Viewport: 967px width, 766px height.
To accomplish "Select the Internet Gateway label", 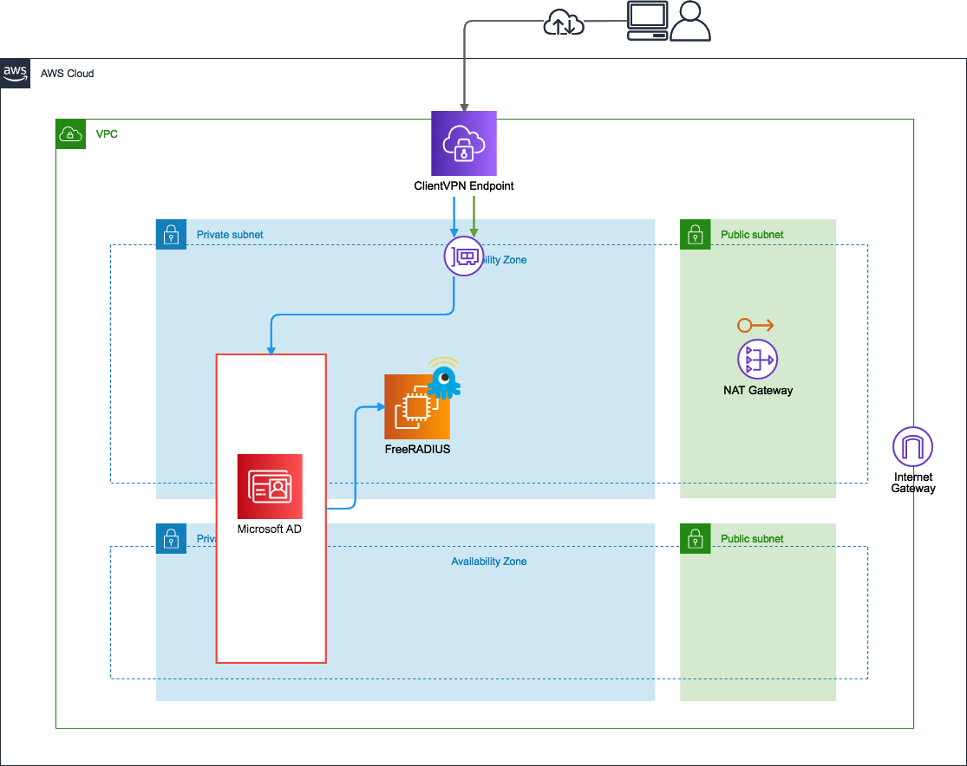I will 913,483.
